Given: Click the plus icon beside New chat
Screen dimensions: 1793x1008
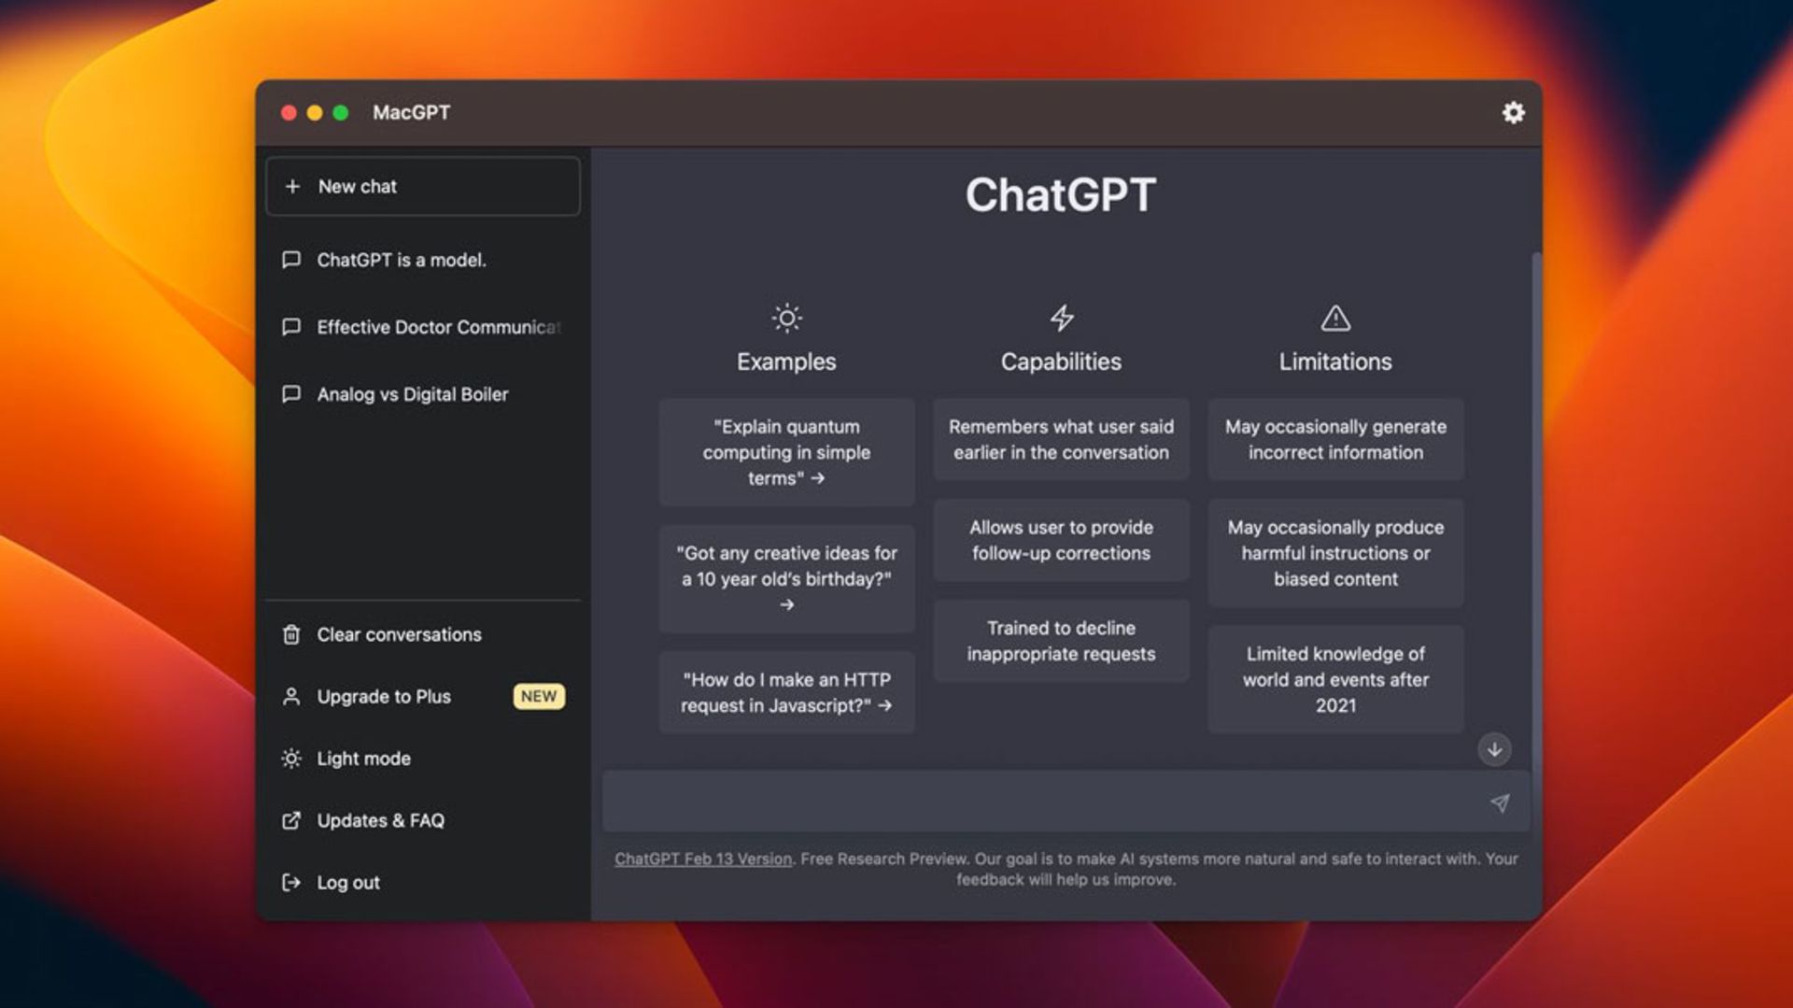Looking at the screenshot, I should 292,186.
